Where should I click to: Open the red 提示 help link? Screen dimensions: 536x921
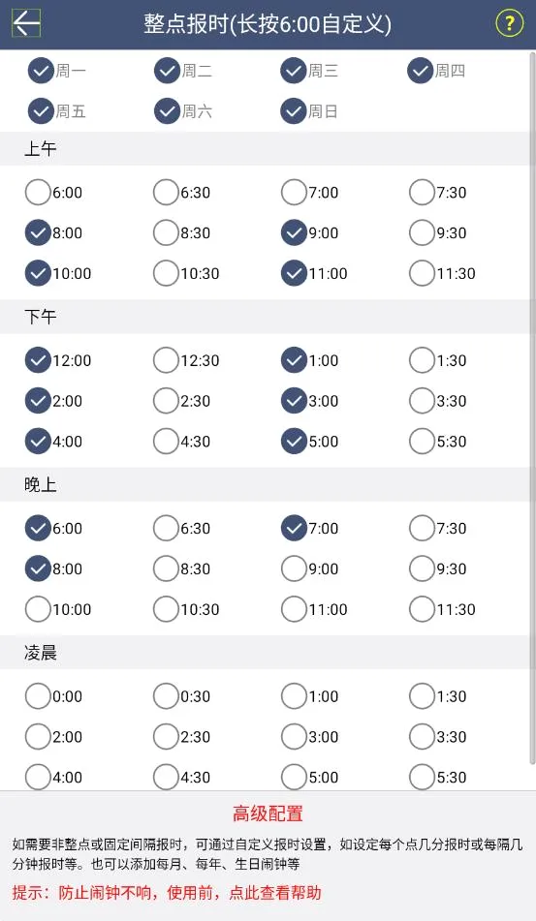pos(167,893)
